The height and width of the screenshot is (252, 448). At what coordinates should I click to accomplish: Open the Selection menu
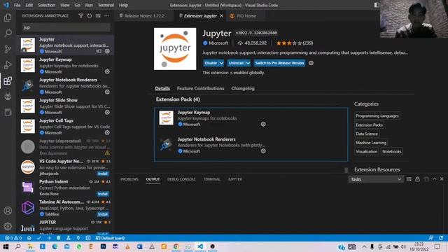(x=46, y=5)
